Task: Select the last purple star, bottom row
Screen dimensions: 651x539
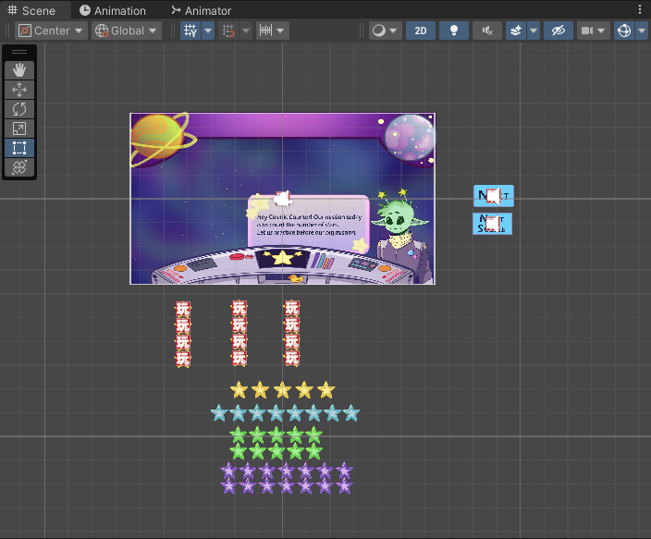Action: tap(344, 486)
